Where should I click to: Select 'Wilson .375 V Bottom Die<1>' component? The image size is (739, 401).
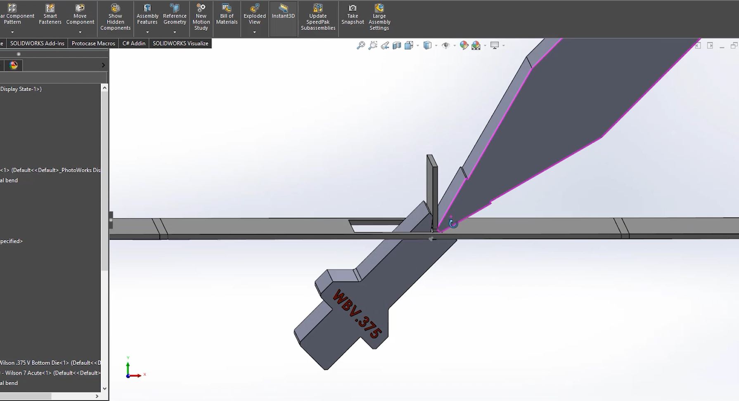coord(50,363)
